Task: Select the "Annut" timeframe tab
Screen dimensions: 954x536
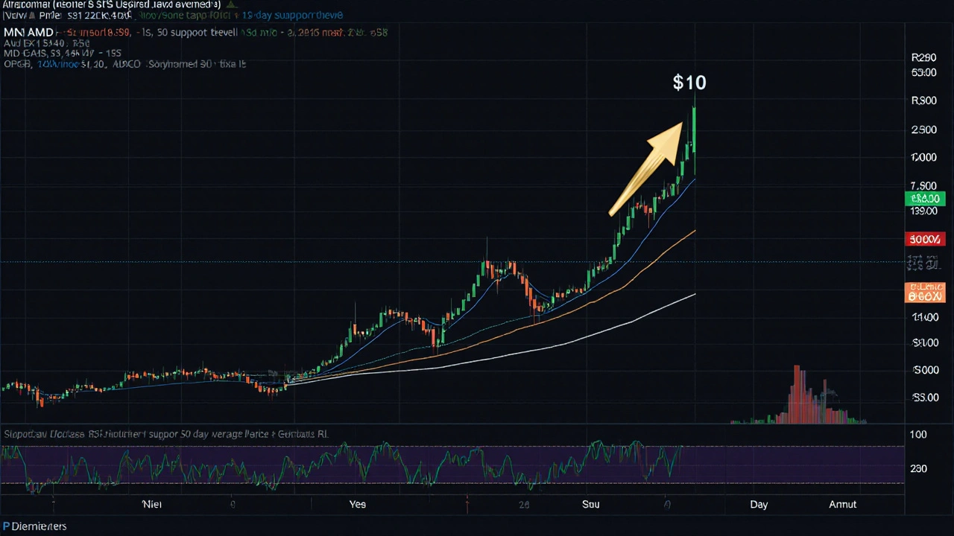Action: 842,504
